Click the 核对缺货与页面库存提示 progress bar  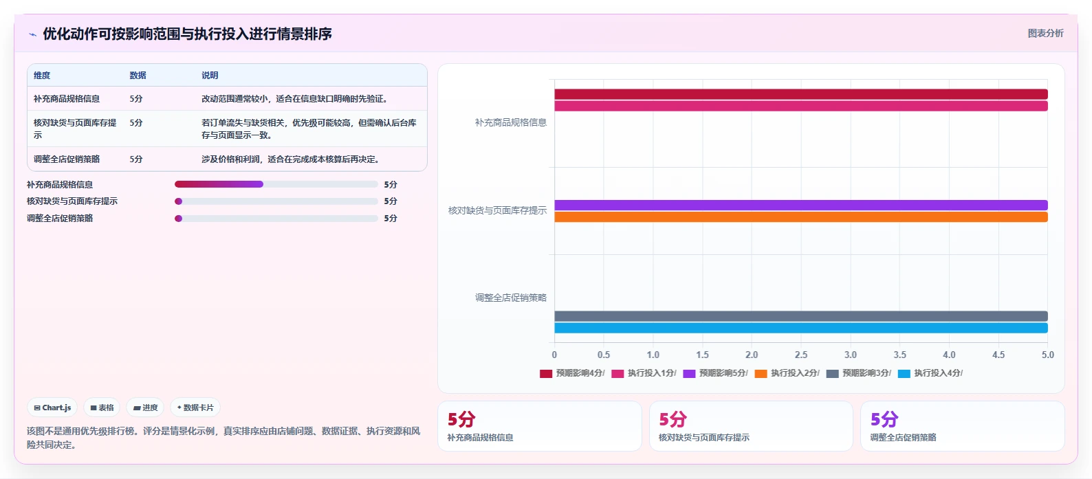[x=276, y=201]
